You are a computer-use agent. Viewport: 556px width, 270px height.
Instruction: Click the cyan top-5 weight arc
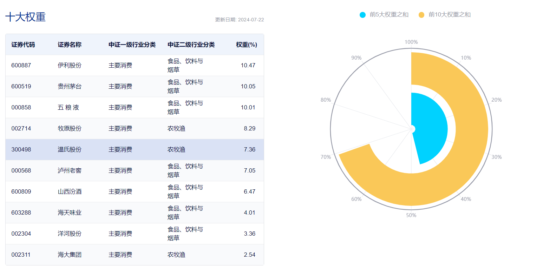coord(431,126)
